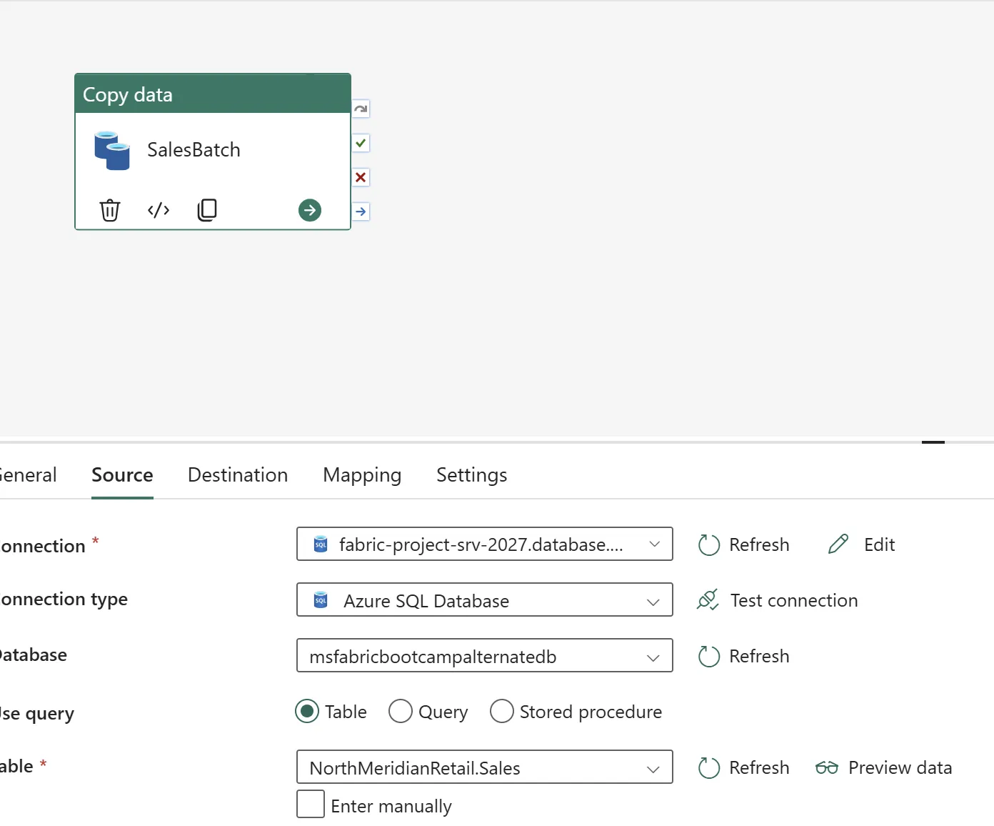Switch to the Source tab
The image size is (994, 826).
122,475
